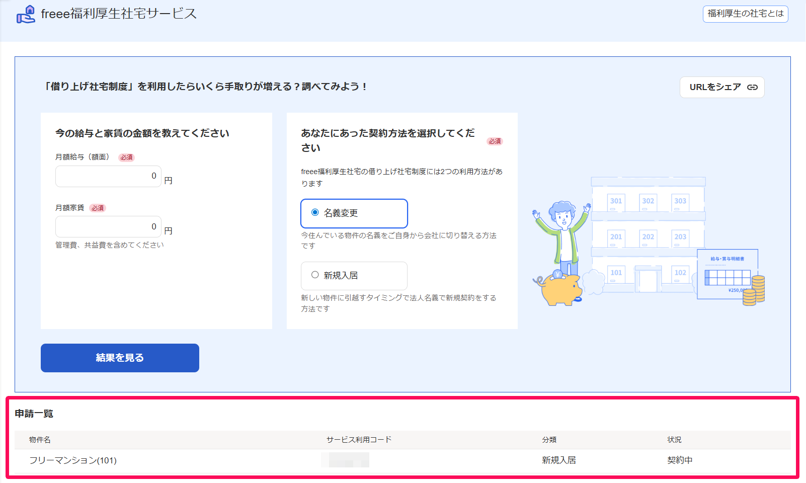Click the 必須 badge next to 月額給与
The width and height of the screenshot is (806, 483).
pos(126,157)
